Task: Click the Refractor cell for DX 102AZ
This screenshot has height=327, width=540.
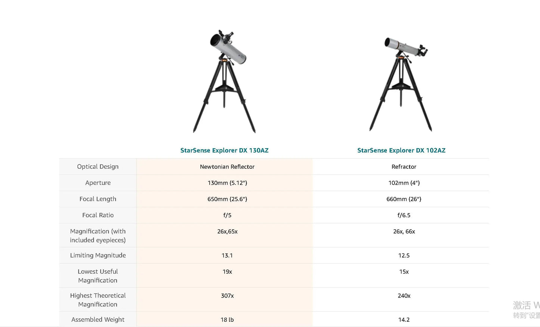Action: point(404,167)
